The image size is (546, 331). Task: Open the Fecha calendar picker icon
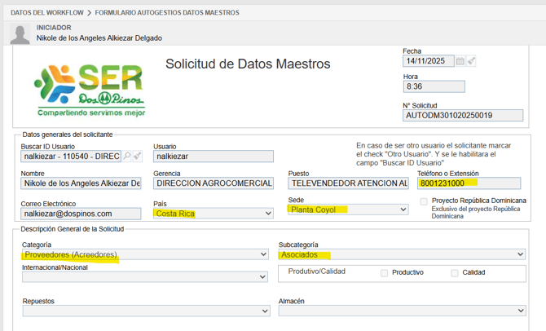coord(460,61)
